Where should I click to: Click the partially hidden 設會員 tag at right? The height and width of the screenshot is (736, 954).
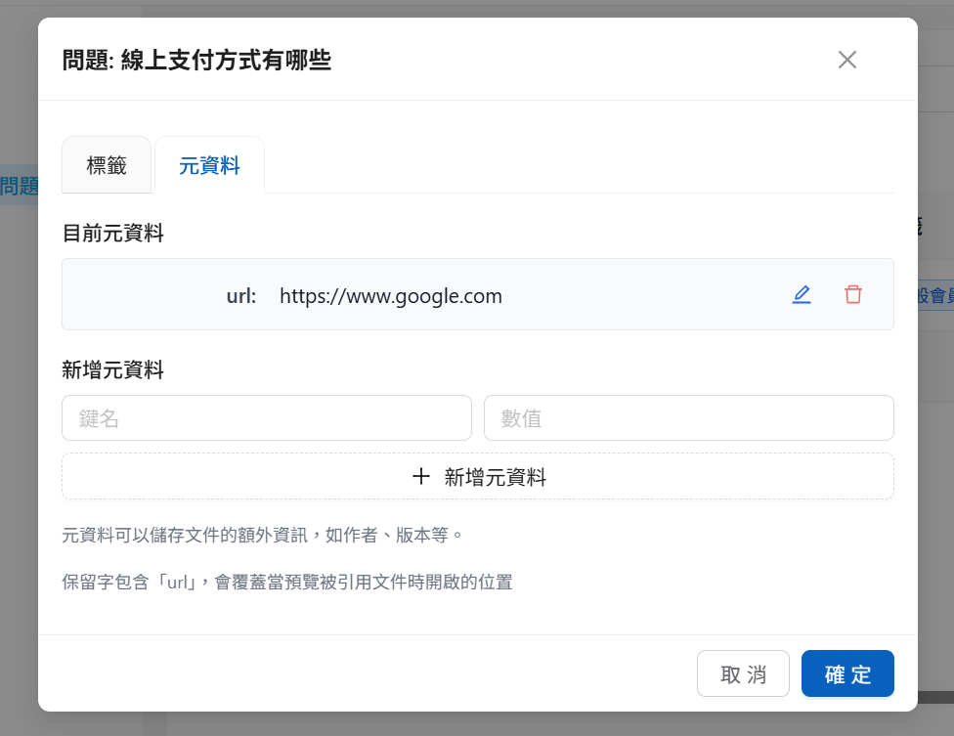point(934,296)
